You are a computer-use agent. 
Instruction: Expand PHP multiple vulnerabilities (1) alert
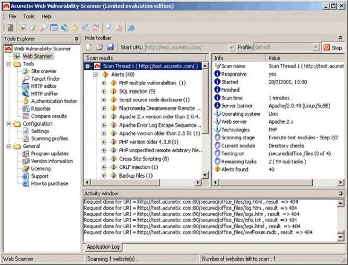pos(104,83)
